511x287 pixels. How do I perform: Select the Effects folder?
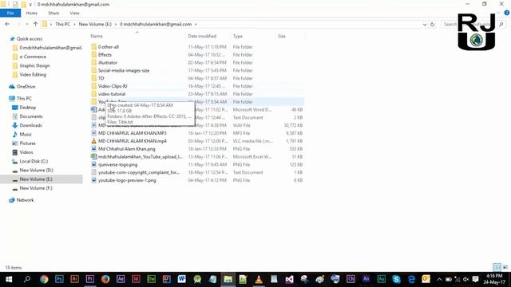(105, 55)
